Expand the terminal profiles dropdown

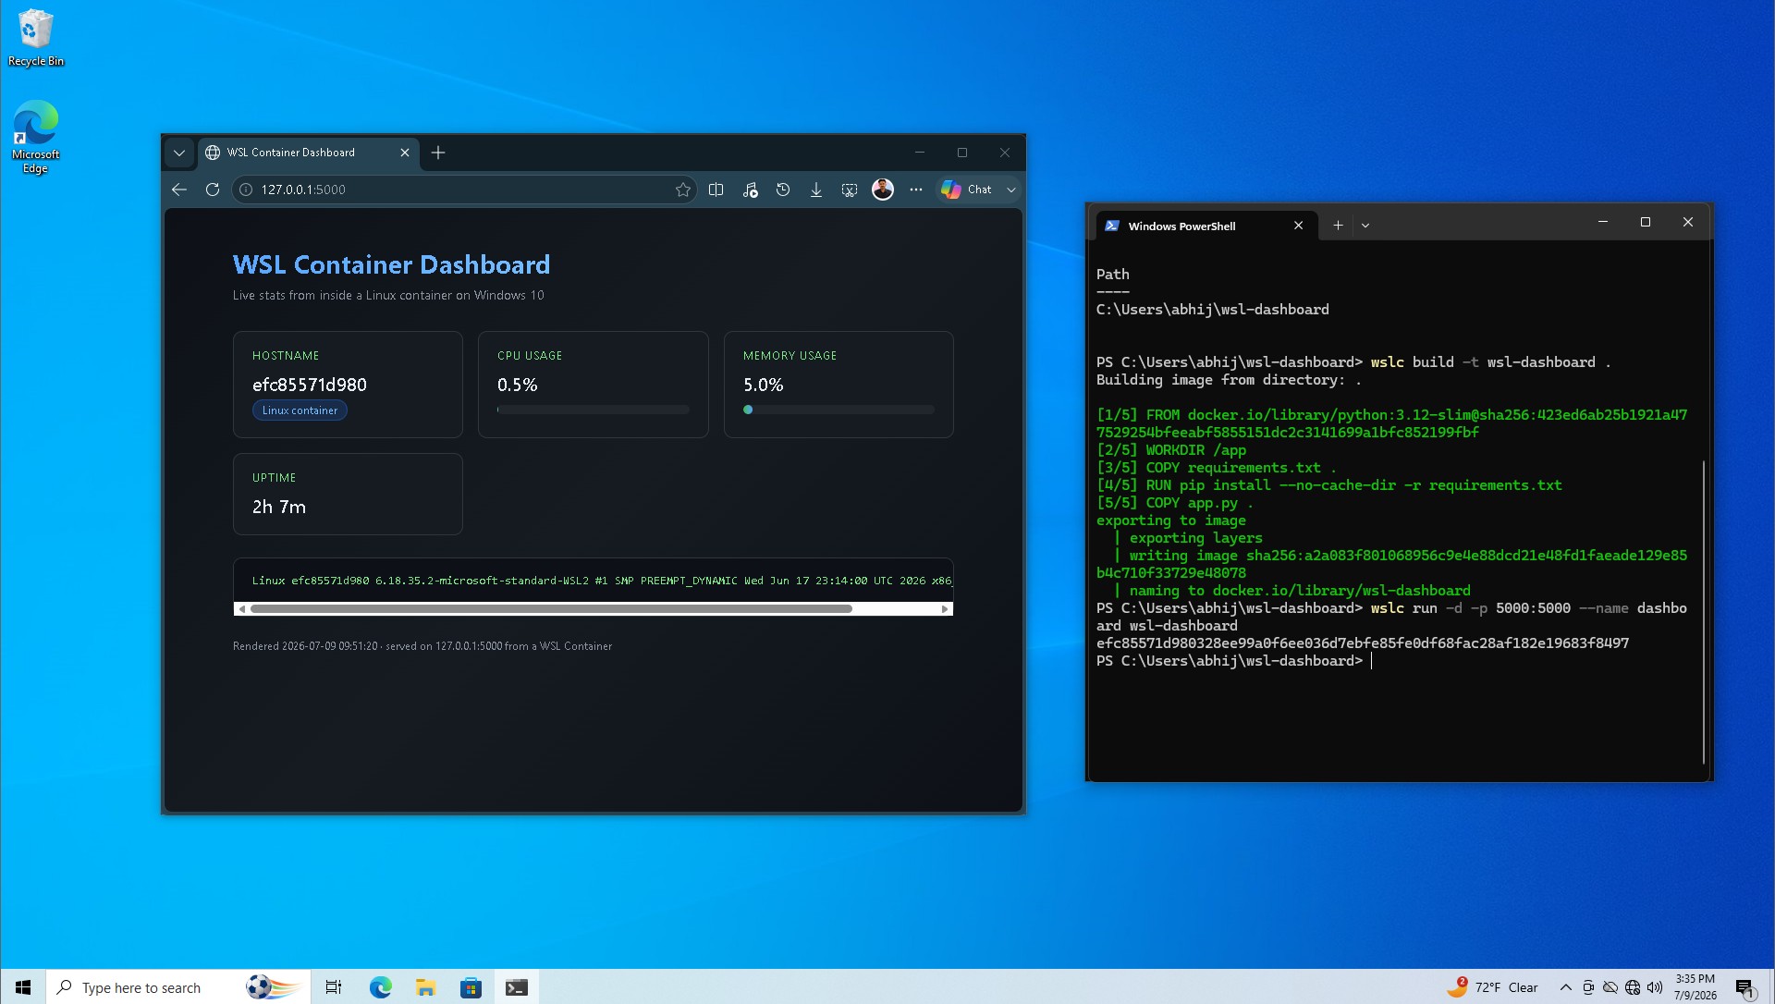[1365, 226]
